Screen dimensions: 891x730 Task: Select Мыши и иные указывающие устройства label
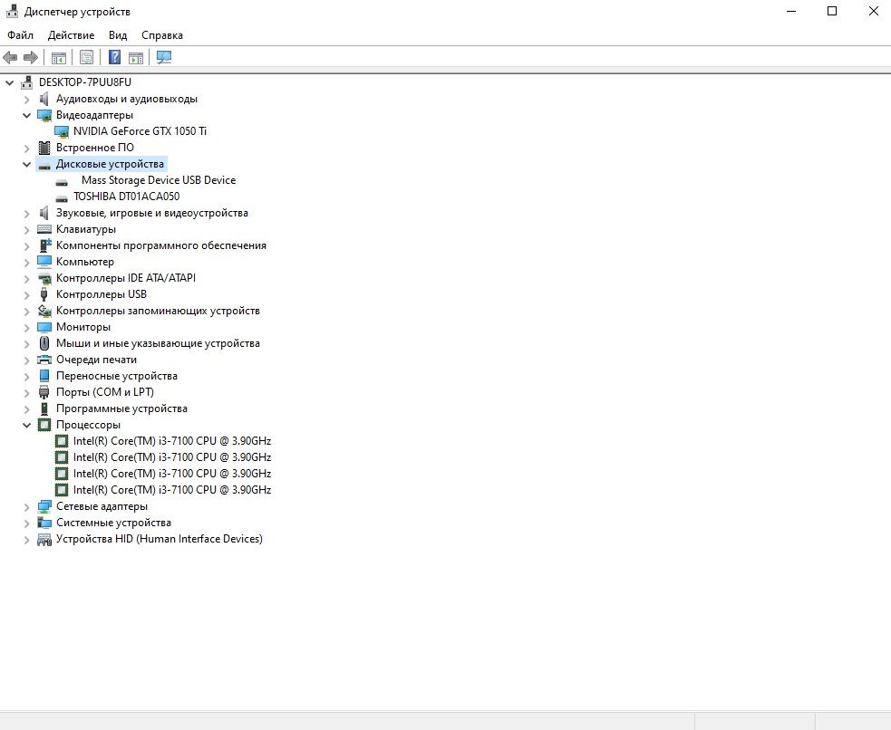158,343
